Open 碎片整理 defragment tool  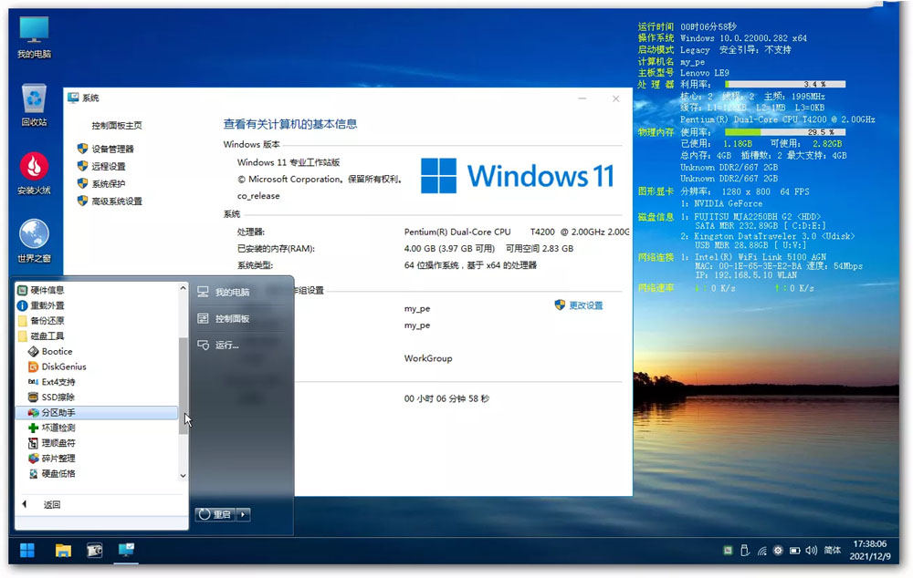pyautogui.click(x=52, y=459)
